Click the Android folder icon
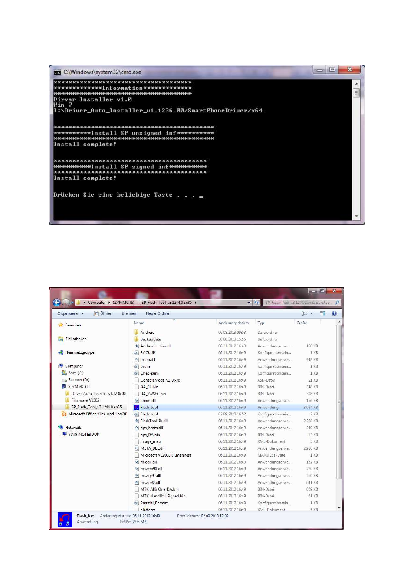Viewport: 414px width, 586px height. pos(136,333)
